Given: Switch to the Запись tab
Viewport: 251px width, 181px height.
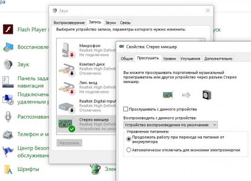Looking at the screenshot, I should coord(95,22).
